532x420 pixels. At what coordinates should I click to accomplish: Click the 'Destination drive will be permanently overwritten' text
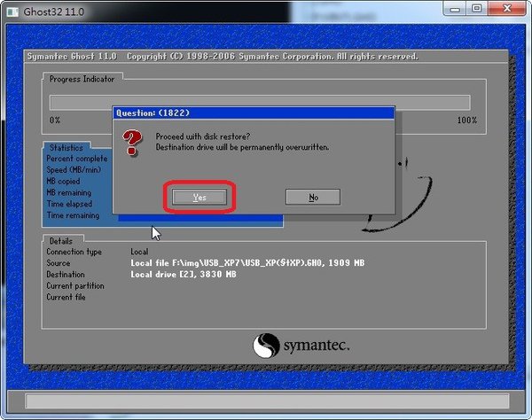242,147
